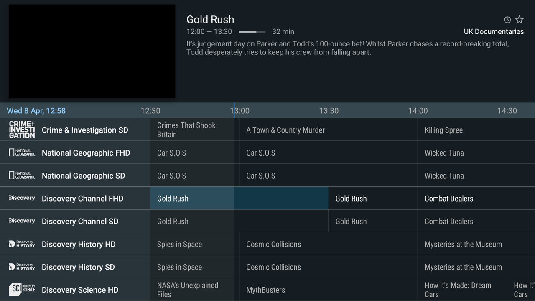
Task: Click the catch-up history clock icon
Action: [x=507, y=20]
